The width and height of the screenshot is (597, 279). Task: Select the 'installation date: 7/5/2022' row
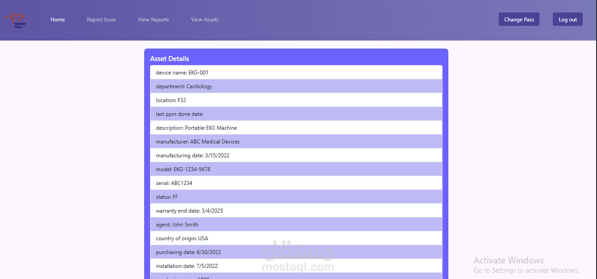(296, 266)
